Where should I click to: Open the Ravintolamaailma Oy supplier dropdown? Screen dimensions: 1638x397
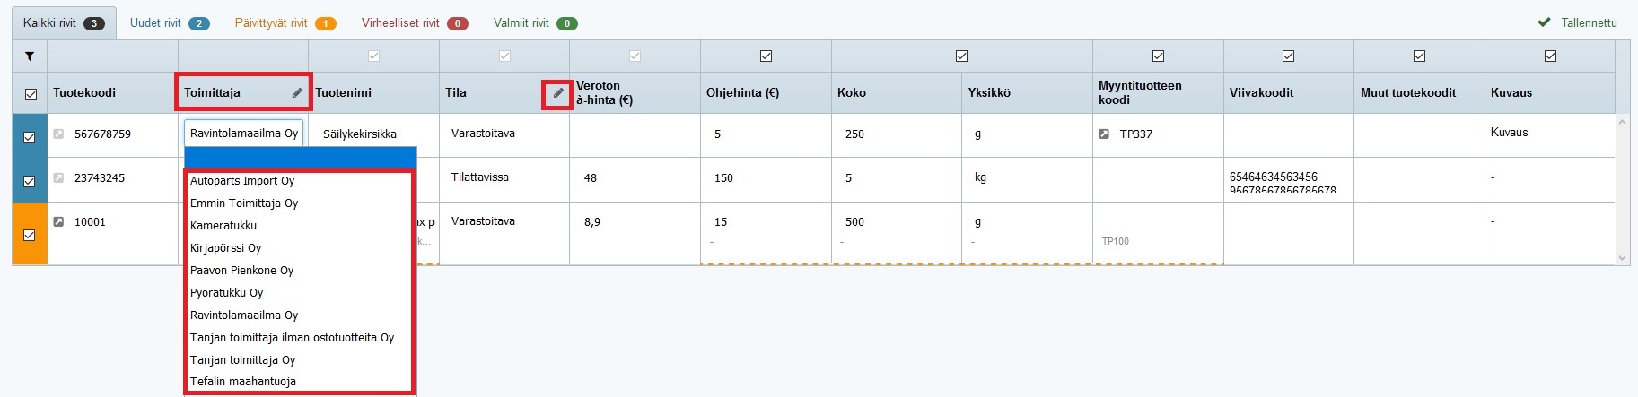243,134
